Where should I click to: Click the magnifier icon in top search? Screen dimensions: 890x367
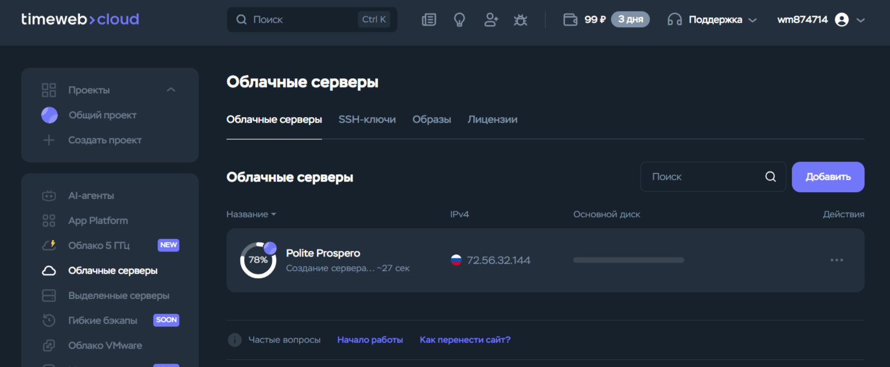pyautogui.click(x=241, y=19)
